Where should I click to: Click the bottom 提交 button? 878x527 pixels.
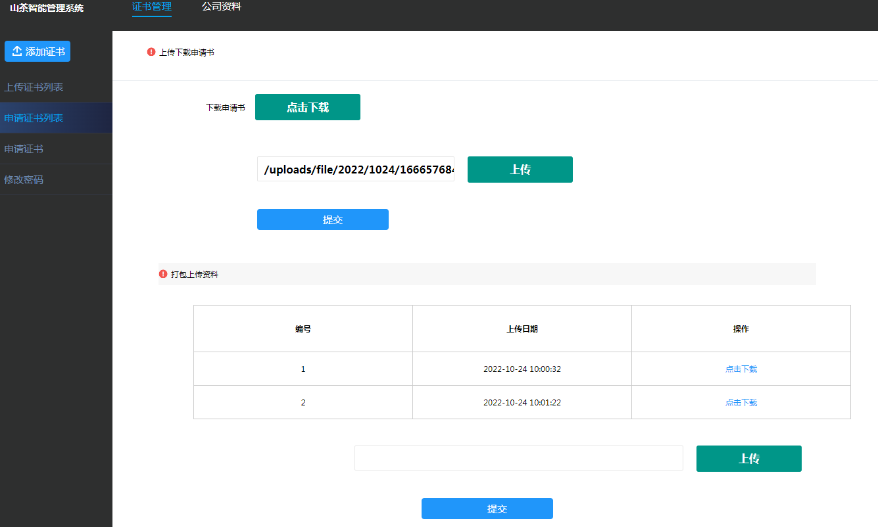point(487,509)
